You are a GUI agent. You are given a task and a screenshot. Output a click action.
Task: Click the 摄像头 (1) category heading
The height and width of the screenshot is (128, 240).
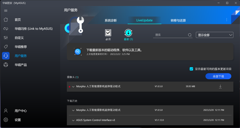[73, 77]
